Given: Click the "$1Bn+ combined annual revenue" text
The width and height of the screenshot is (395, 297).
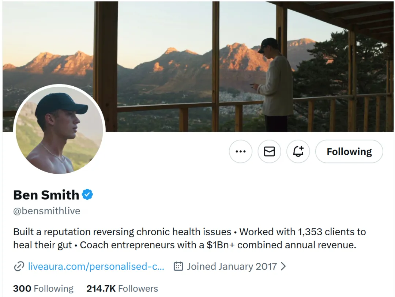Looking at the screenshot, I should 281,245.
